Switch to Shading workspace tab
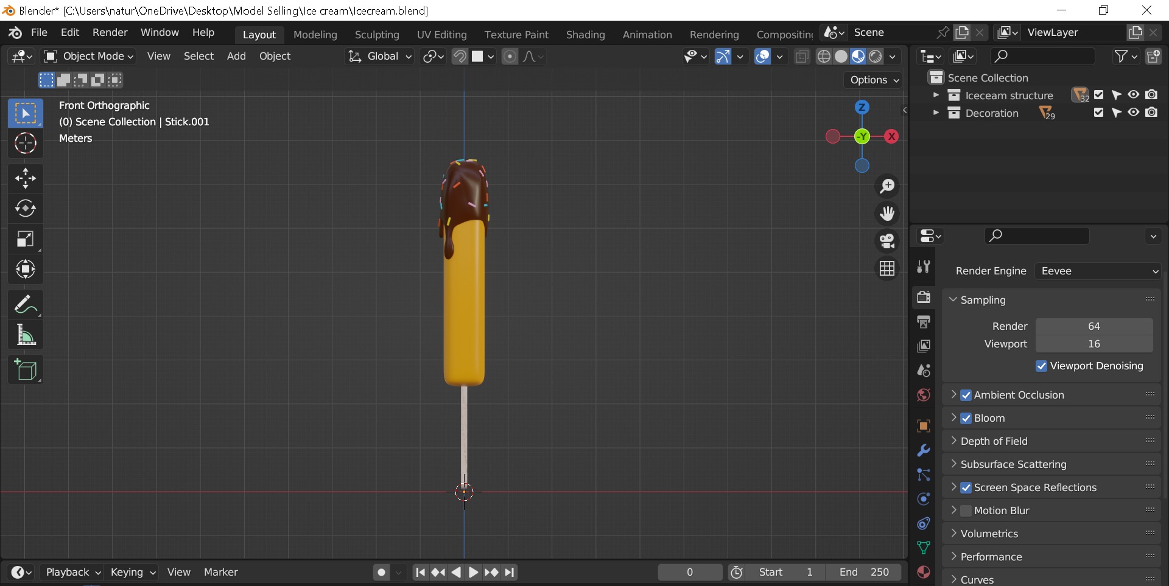The width and height of the screenshot is (1169, 586). click(x=585, y=35)
